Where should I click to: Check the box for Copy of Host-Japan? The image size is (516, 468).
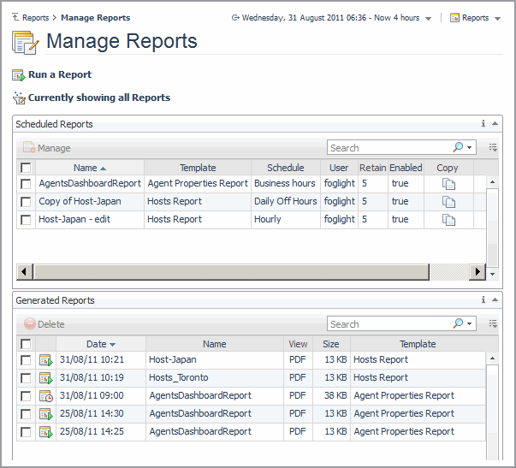click(x=26, y=202)
